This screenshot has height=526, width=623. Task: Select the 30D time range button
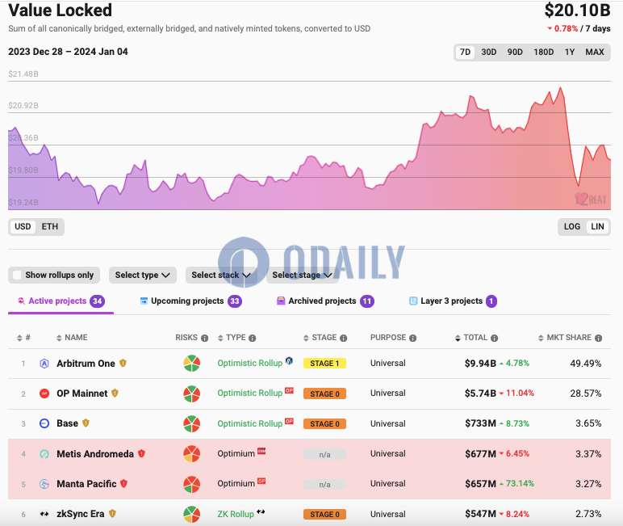click(x=489, y=52)
